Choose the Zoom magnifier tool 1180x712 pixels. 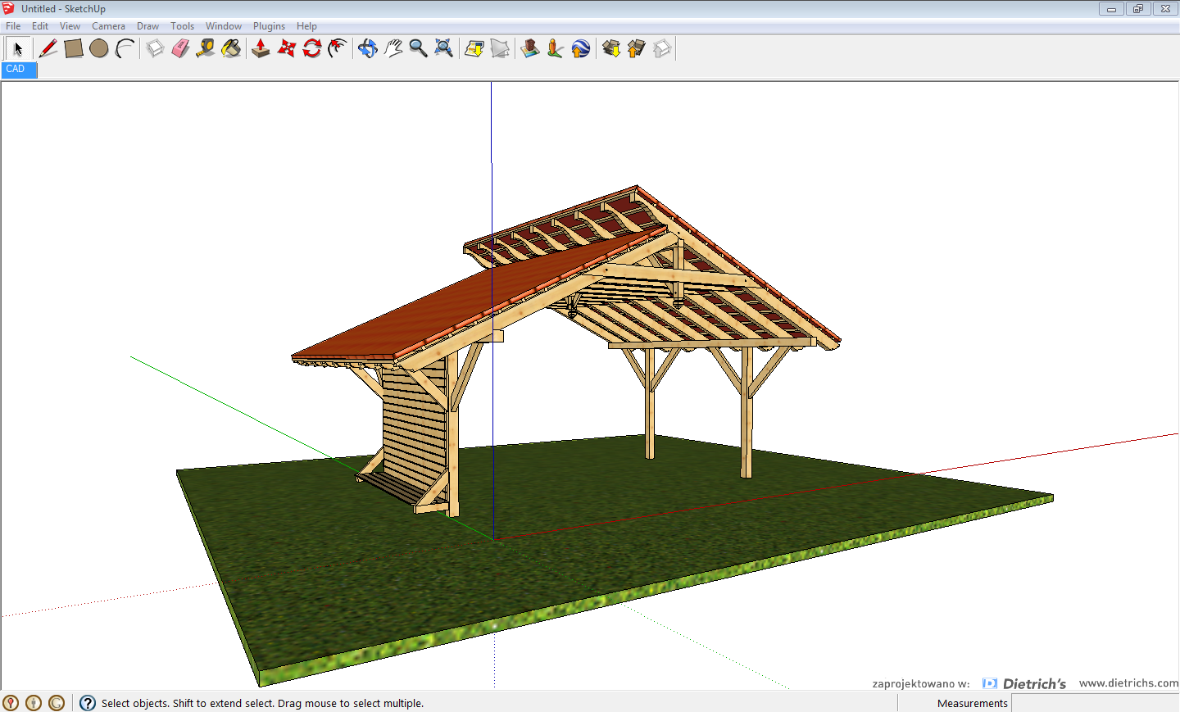pos(418,48)
